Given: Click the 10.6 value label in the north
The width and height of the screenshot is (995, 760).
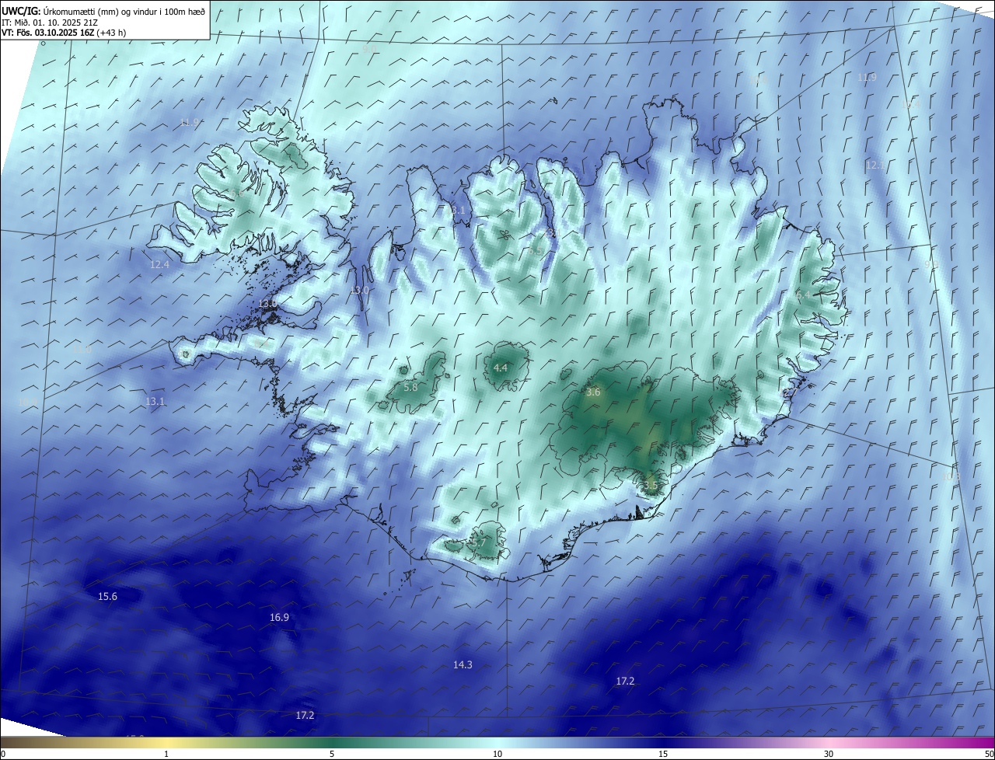Looking at the screenshot, I should pyautogui.click(x=757, y=79).
